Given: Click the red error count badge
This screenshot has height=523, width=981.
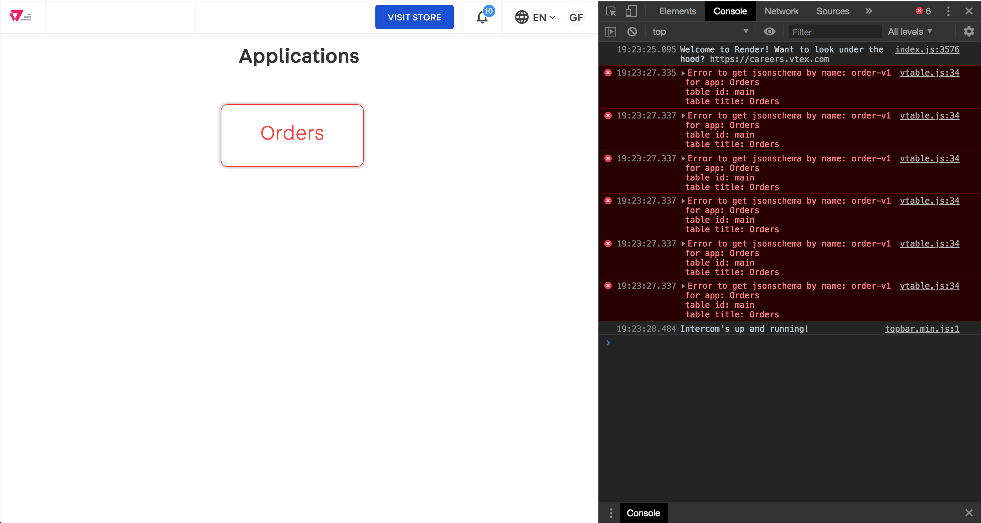Looking at the screenshot, I should (923, 11).
